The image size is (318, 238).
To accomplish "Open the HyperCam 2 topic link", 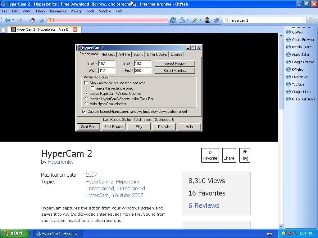I will pyautogui.click(x=99, y=182).
